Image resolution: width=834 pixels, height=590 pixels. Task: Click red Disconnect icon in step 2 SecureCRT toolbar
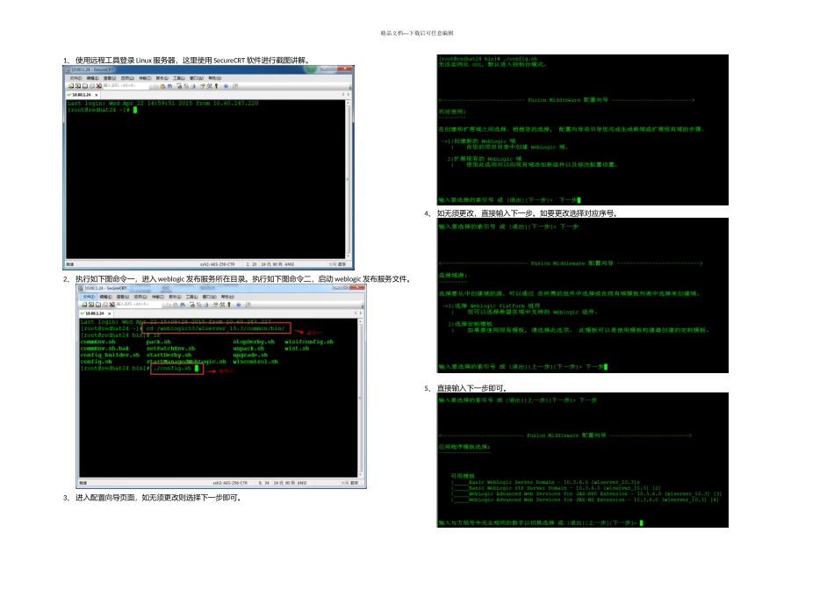pos(111,305)
